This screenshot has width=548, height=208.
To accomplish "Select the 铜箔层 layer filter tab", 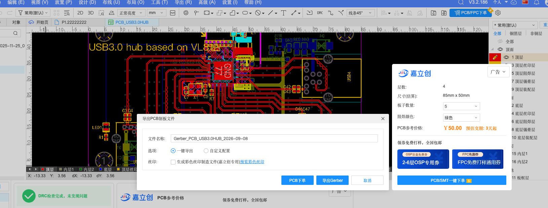I will 515,33.
